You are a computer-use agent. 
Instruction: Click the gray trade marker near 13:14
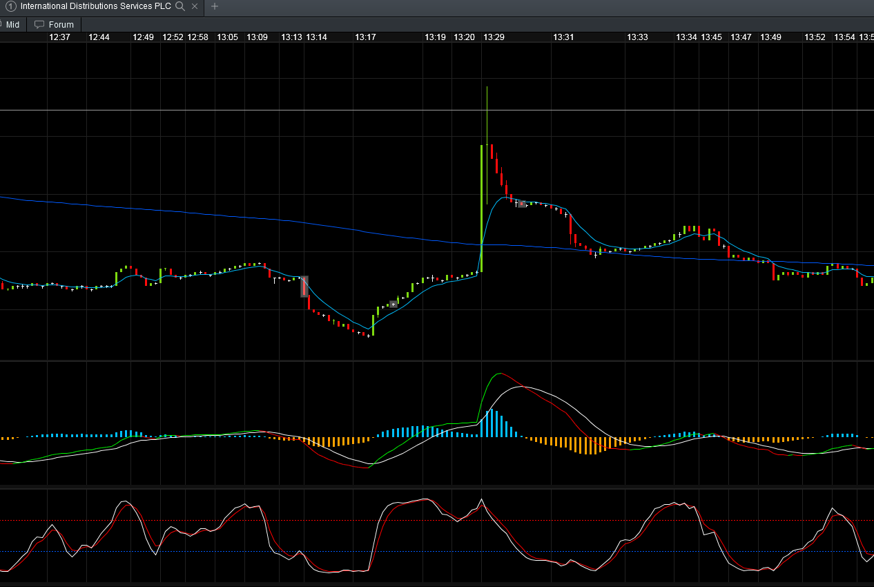coord(304,287)
